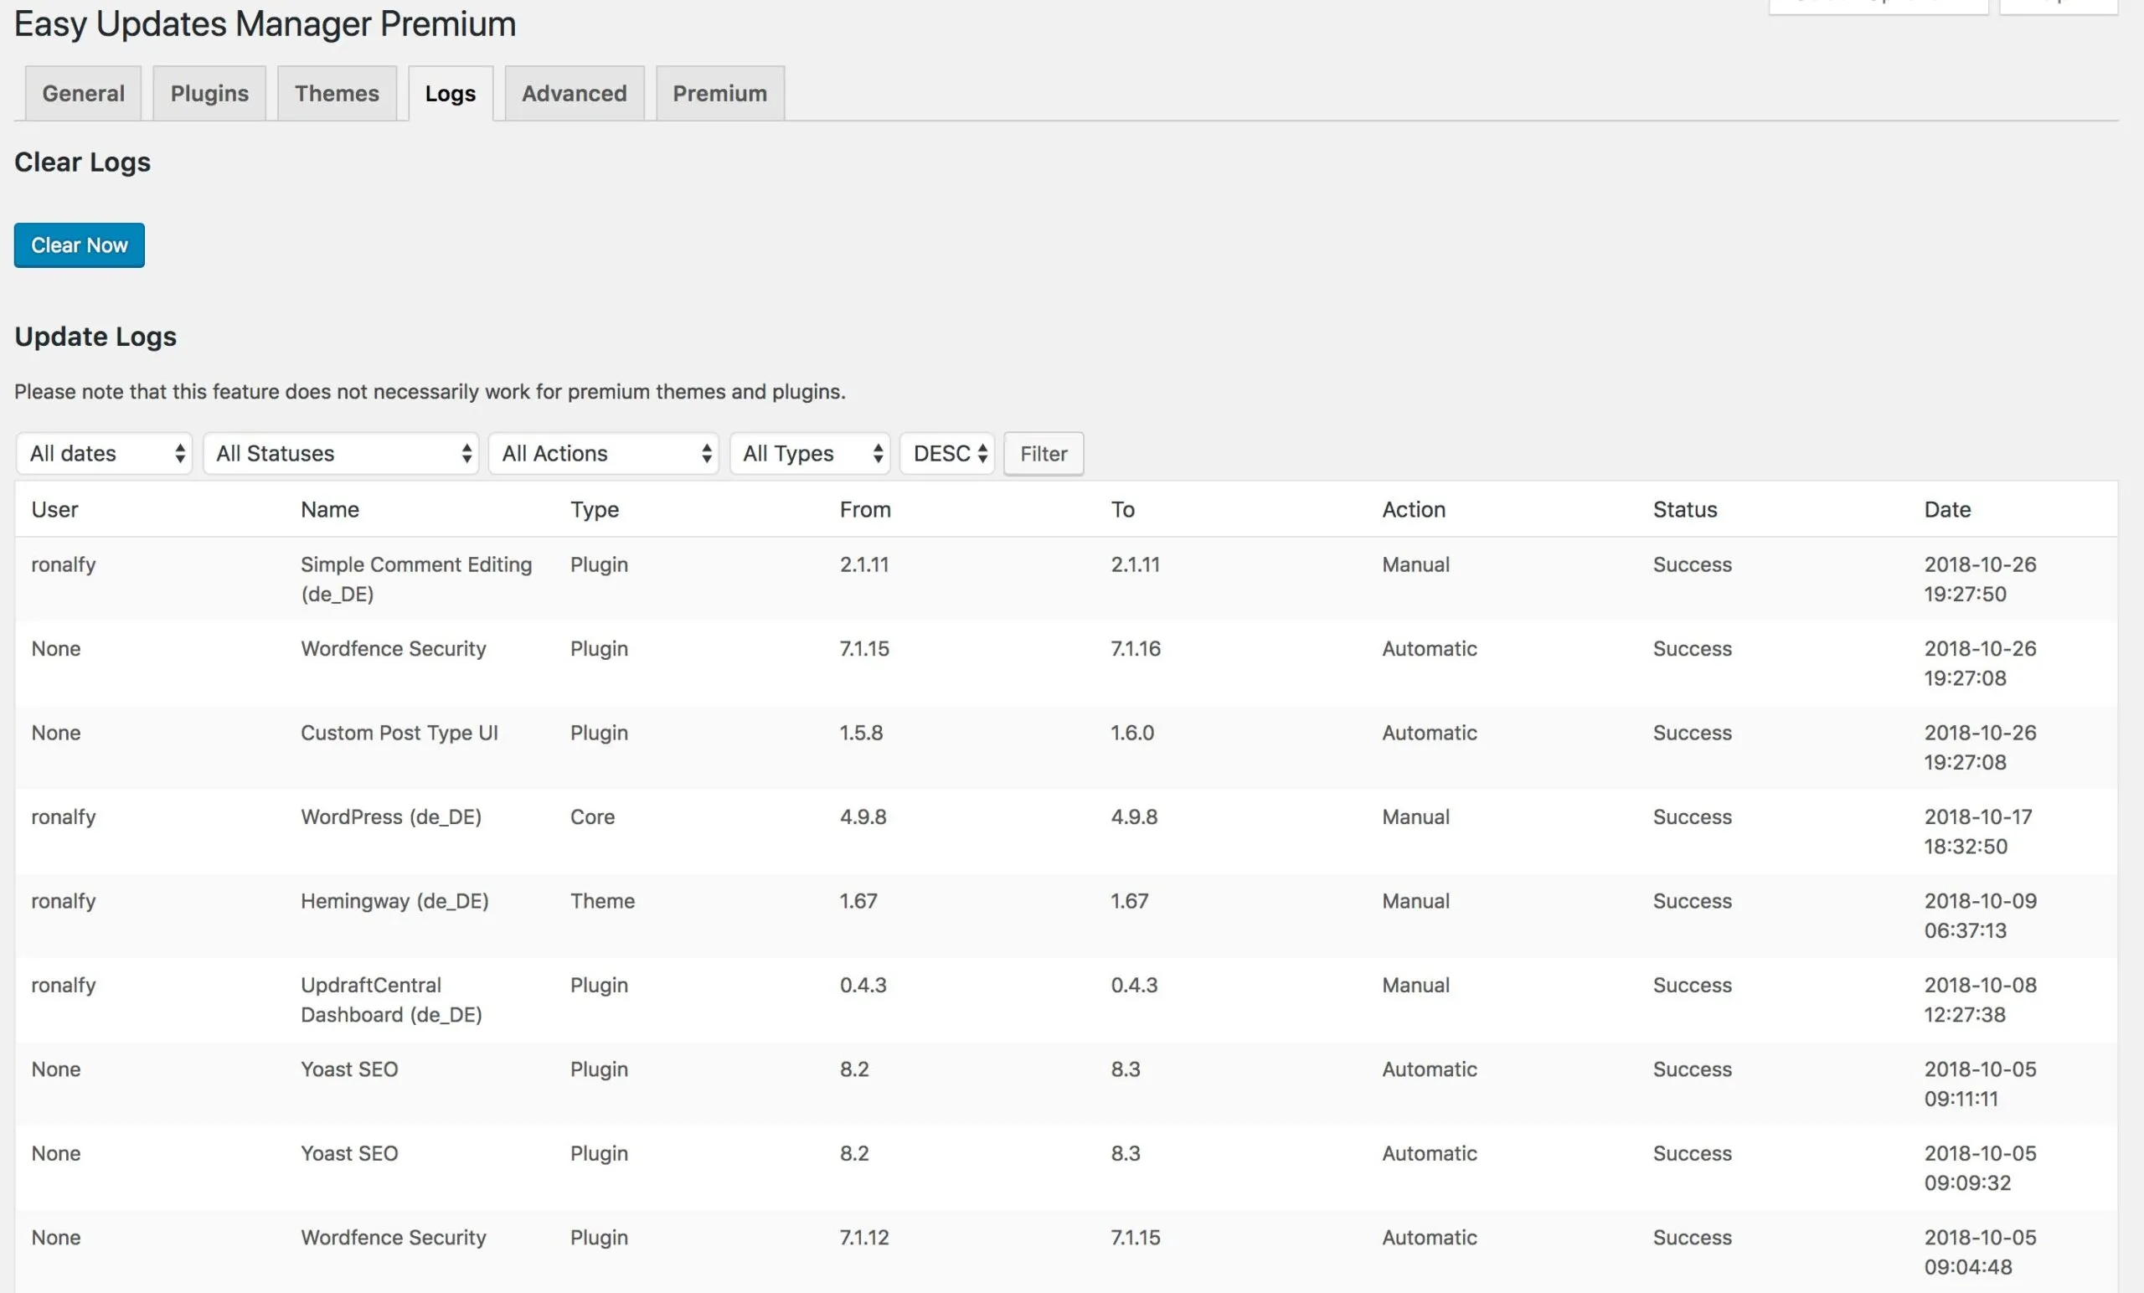The height and width of the screenshot is (1293, 2144).
Task: Open the All Types dropdown
Action: [809, 453]
